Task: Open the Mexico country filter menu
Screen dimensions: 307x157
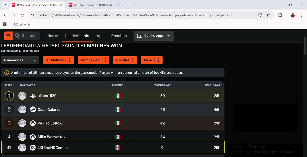Action: point(152,60)
